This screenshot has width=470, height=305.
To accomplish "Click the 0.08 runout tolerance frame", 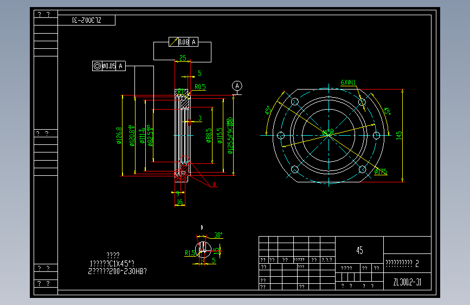I will coord(183,42).
